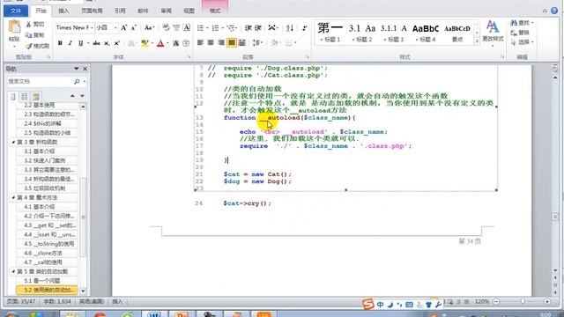564x317 pixels.
Task: Toggle the highlighted Justify alignment button
Action: (x=232, y=43)
